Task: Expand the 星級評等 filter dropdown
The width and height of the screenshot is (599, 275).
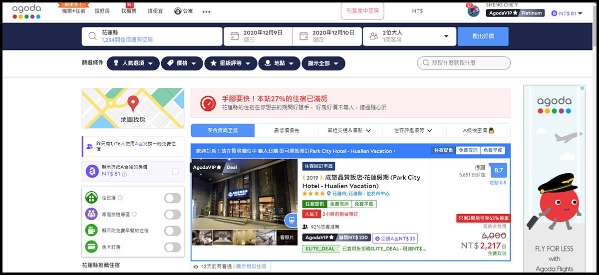Action: pyautogui.click(x=231, y=63)
